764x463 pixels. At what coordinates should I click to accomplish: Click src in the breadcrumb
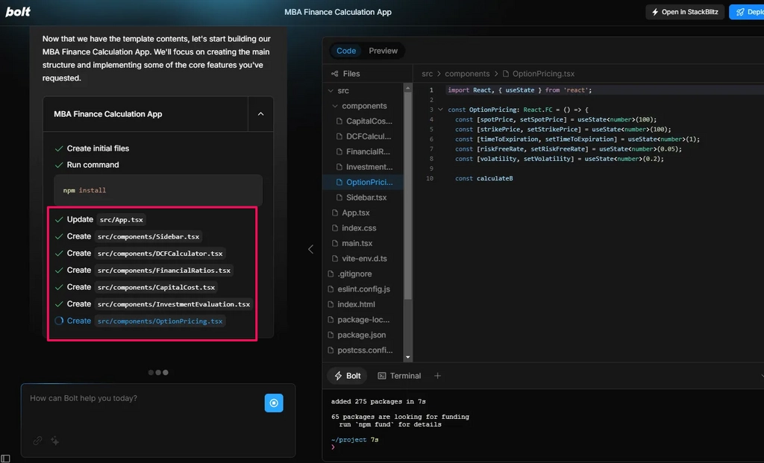427,74
